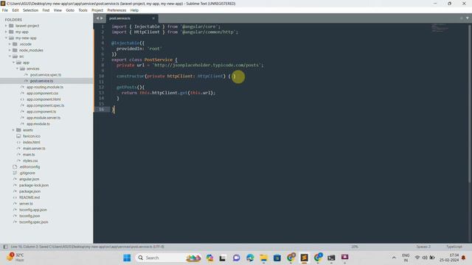Expand the my-app folder arrow
The height and width of the screenshot is (265, 472).
coord(6,32)
